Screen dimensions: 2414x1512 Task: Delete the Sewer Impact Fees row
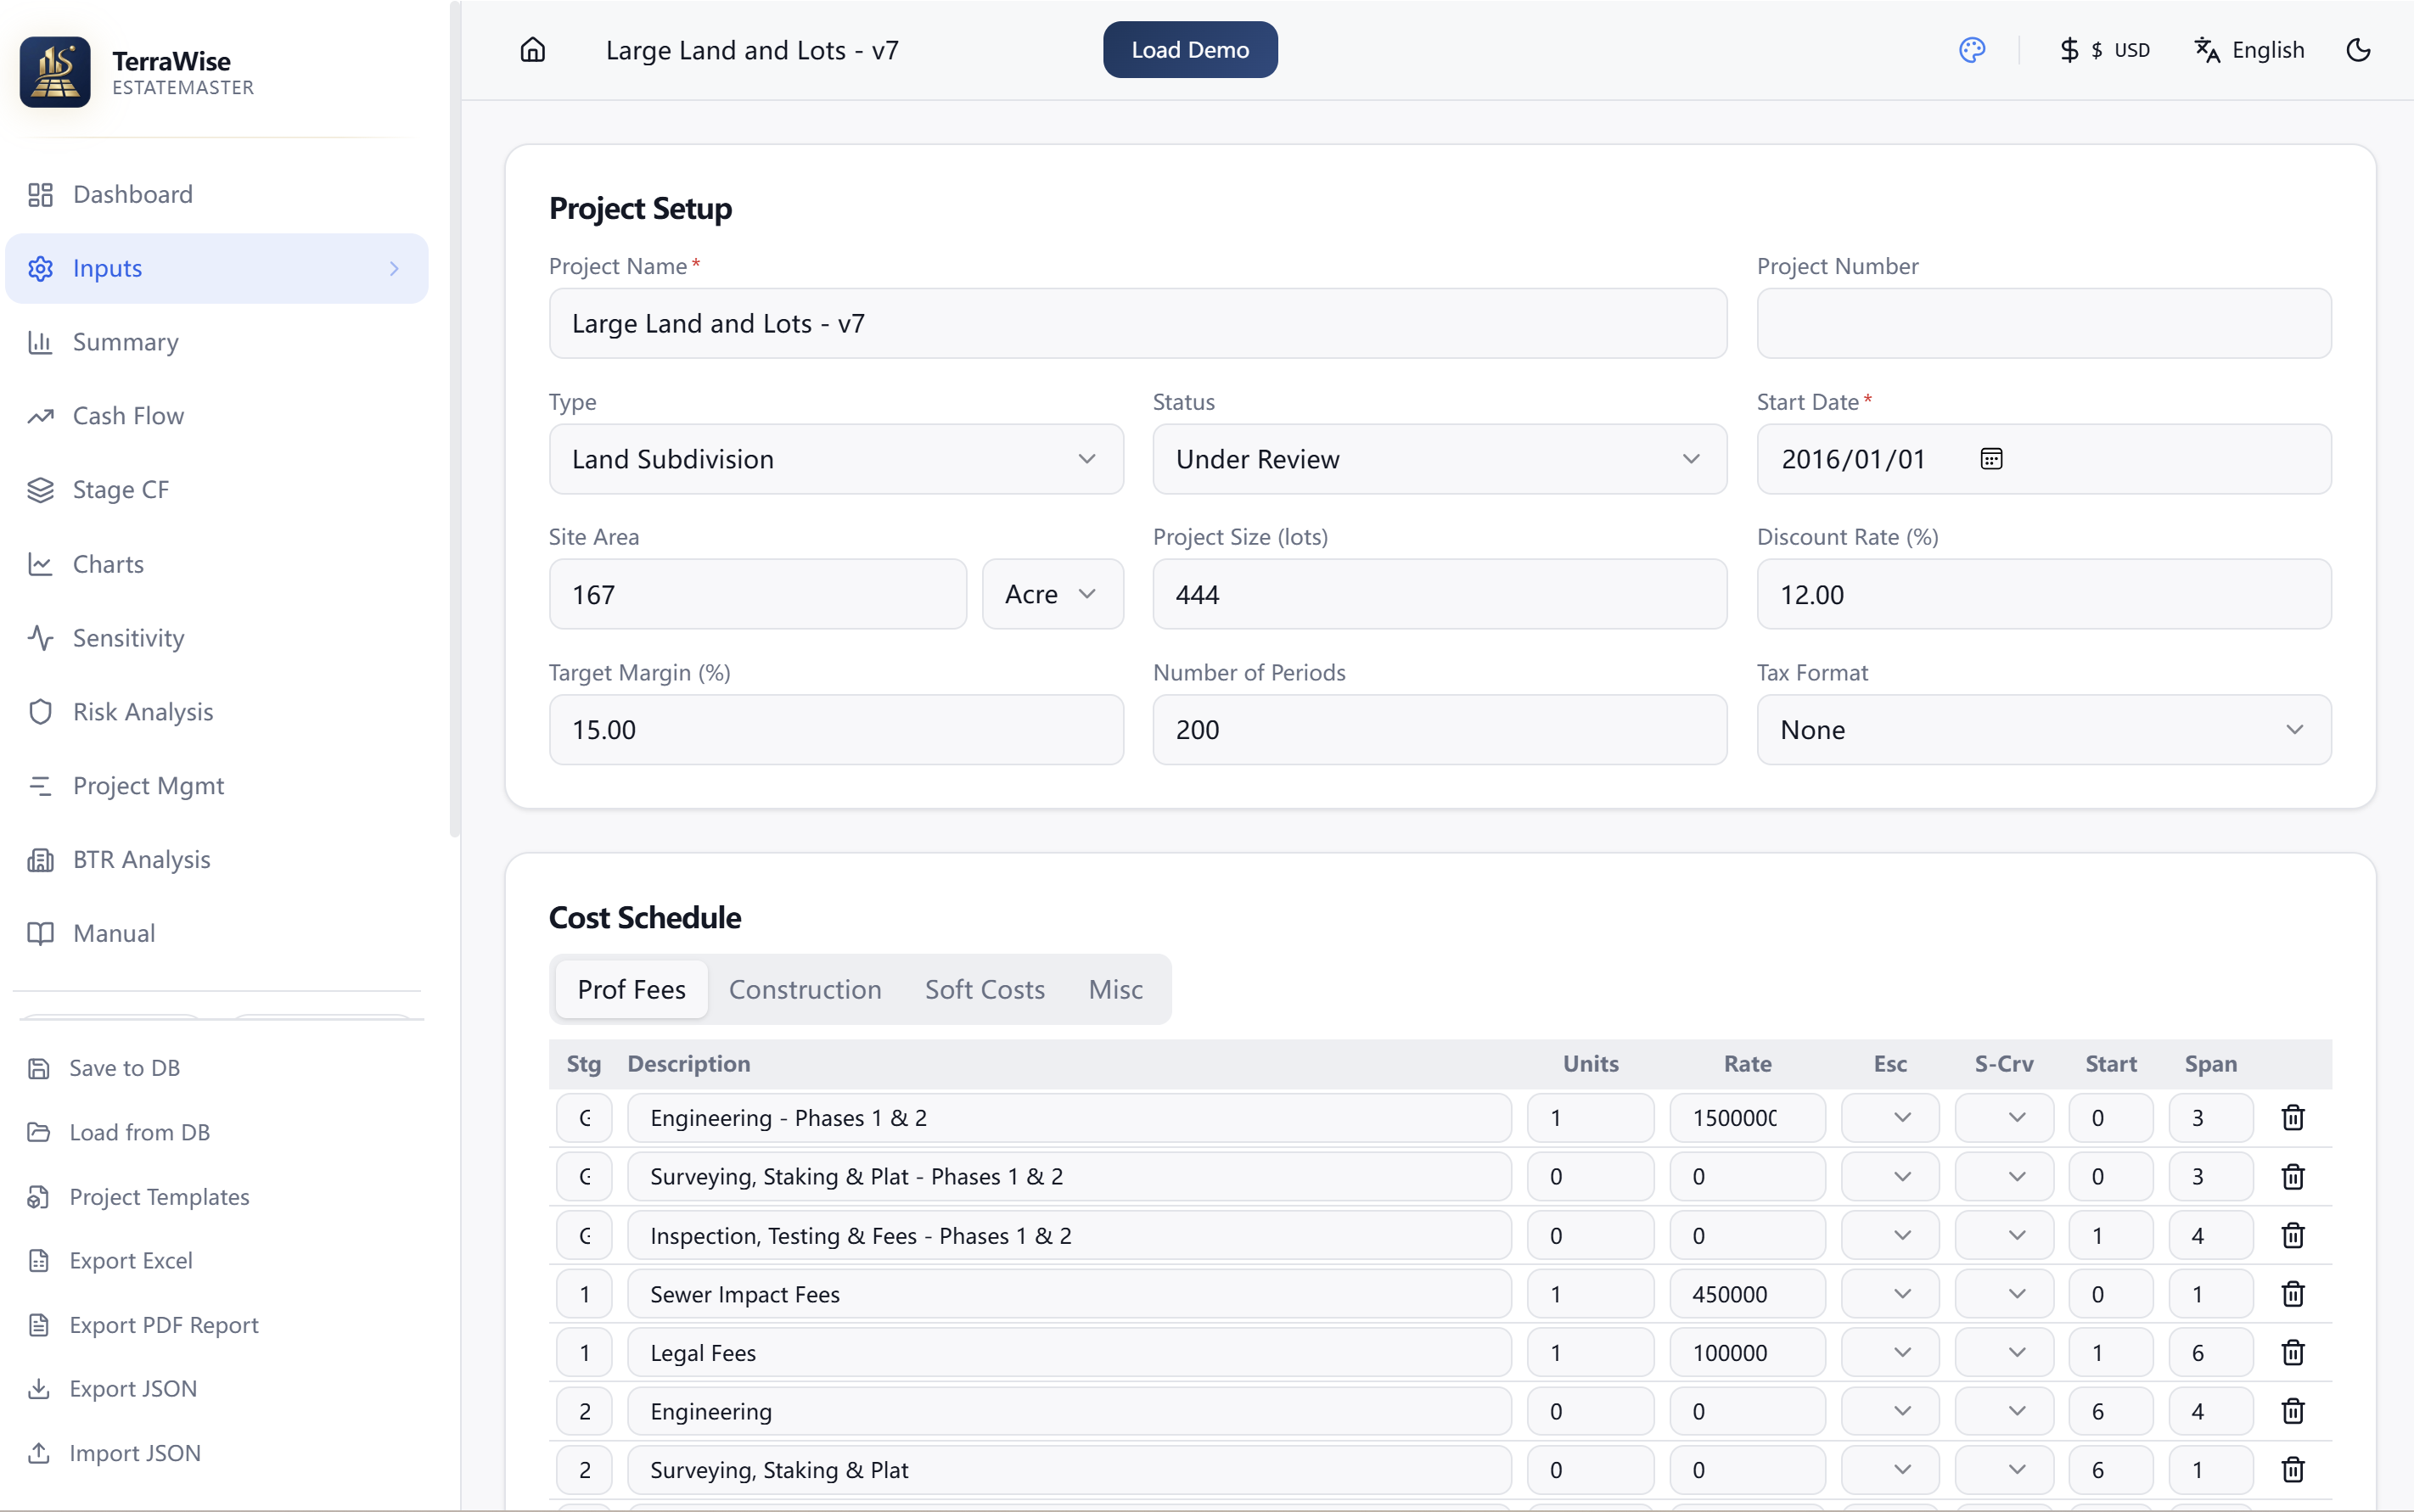2292,1294
